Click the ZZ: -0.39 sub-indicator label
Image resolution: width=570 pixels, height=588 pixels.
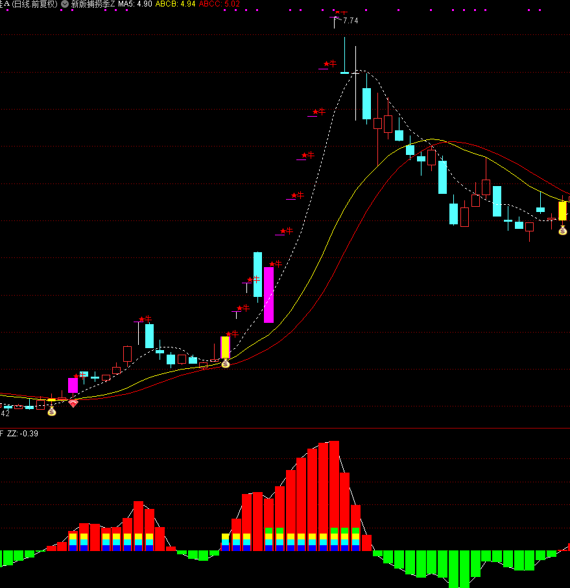coord(23,433)
